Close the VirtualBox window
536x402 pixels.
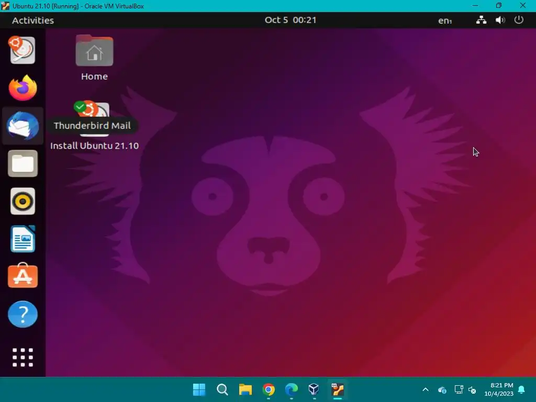tap(523, 5)
